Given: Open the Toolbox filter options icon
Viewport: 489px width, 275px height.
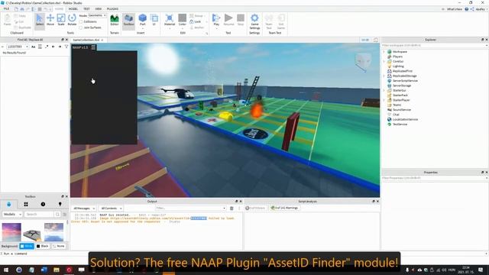Looking at the screenshot, I should [65, 214].
